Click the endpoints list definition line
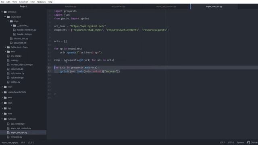The image size is (258, 145). pos(111,30)
